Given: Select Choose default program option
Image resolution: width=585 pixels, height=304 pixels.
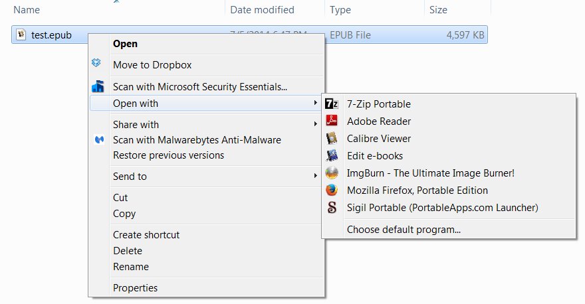Looking at the screenshot, I should (x=404, y=230).
